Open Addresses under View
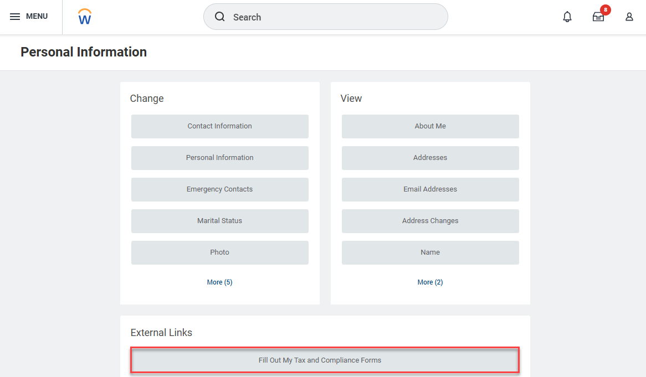 click(430, 158)
